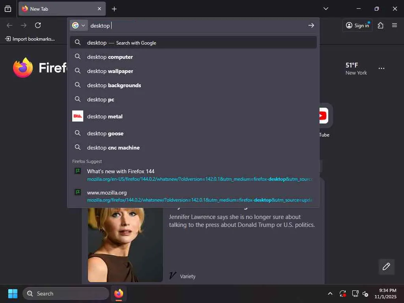Open the Firefox View (list all tabs) icon

point(8,9)
